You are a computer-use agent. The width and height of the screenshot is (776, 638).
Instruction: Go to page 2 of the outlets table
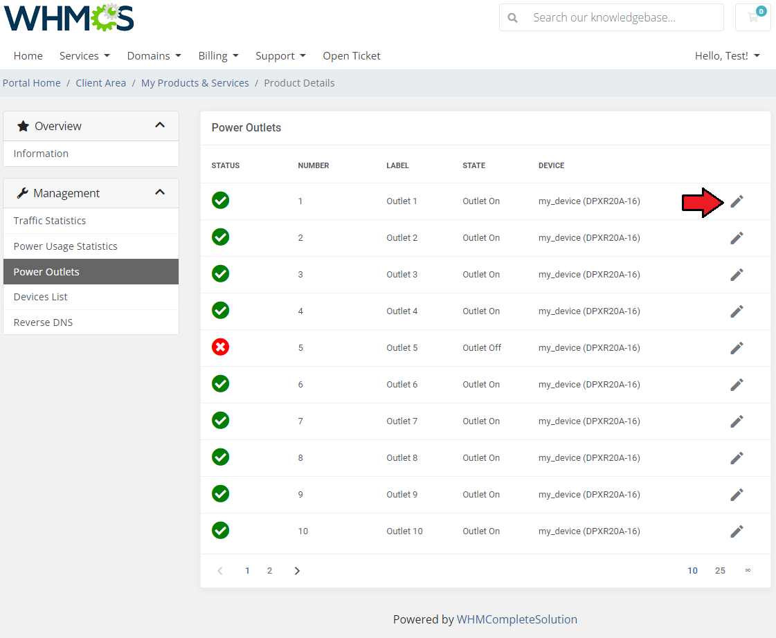(270, 571)
